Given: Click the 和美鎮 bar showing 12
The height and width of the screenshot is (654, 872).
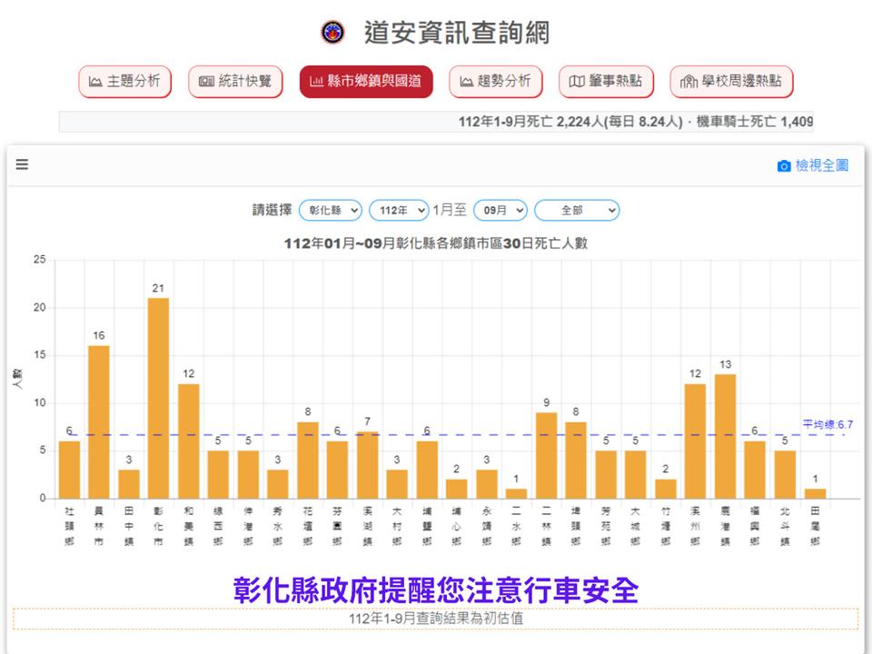Looking at the screenshot, I should coord(189,441).
